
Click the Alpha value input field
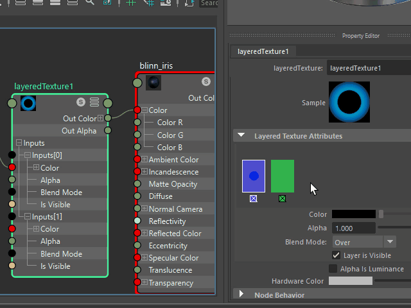click(354, 228)
